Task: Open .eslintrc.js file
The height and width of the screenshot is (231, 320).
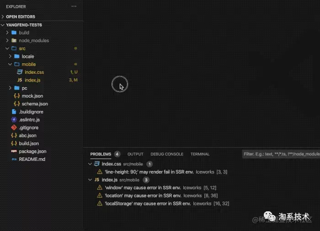Action: [29, 120]
